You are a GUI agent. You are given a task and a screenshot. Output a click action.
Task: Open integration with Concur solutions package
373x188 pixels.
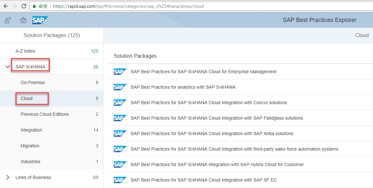click(x=208, y=103)
